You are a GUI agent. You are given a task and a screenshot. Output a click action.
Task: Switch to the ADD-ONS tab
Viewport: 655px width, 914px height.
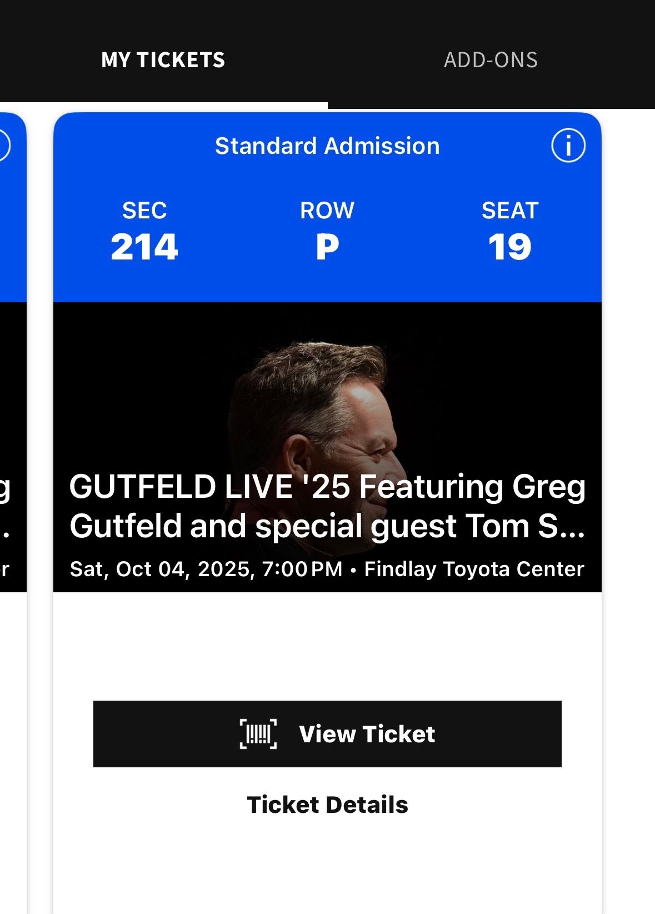point(491,60)
